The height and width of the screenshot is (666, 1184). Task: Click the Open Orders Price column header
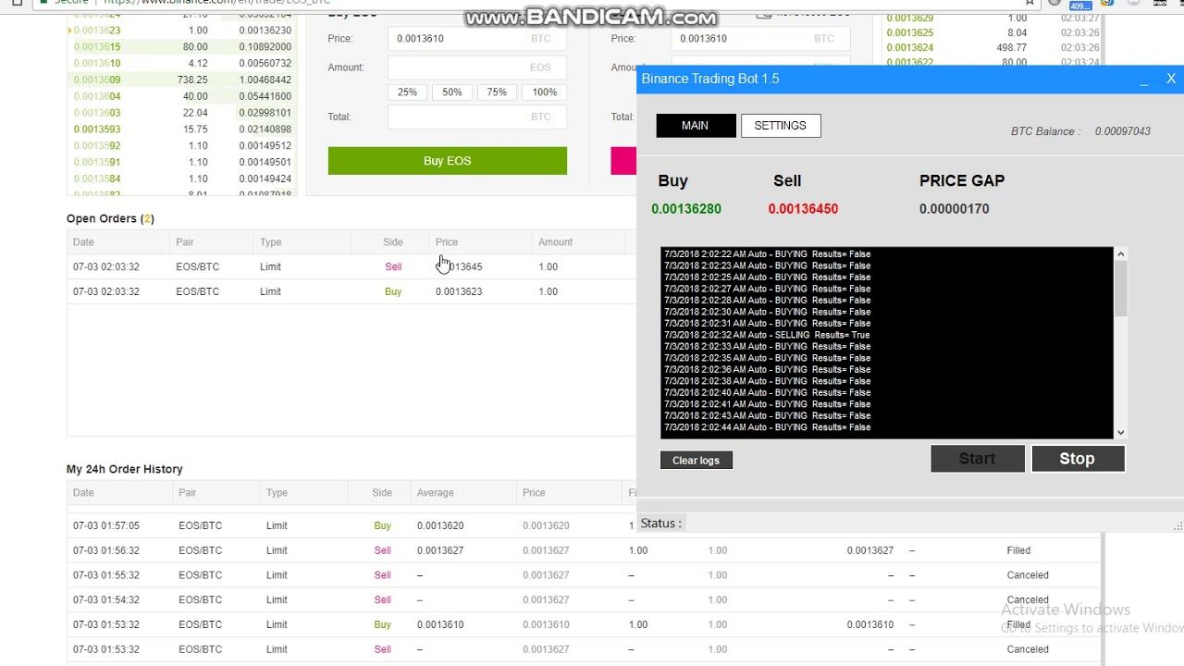pyautogui.click(x=447, y=242)
